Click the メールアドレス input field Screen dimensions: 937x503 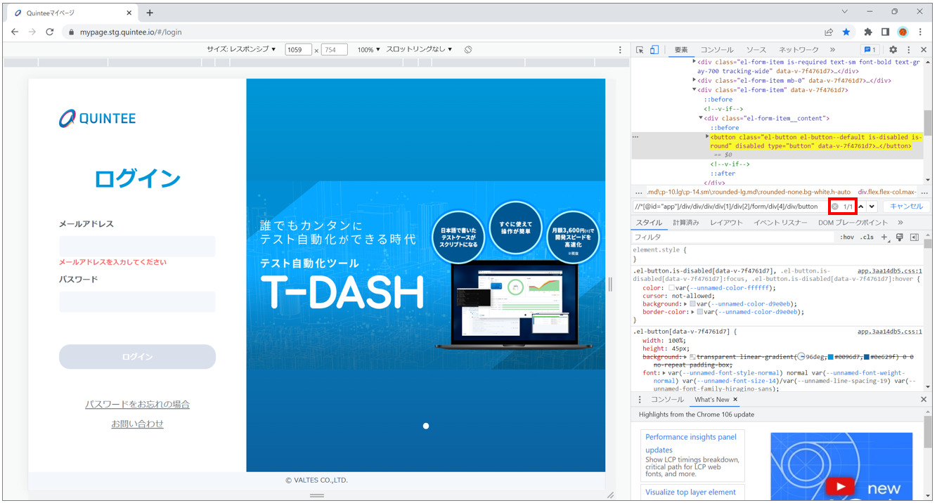coord(137,247)
